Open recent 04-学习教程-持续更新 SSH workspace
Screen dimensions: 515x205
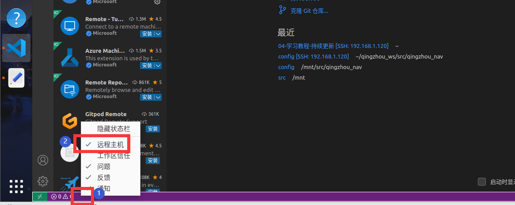pyautogui.click(x=333, y=46)
